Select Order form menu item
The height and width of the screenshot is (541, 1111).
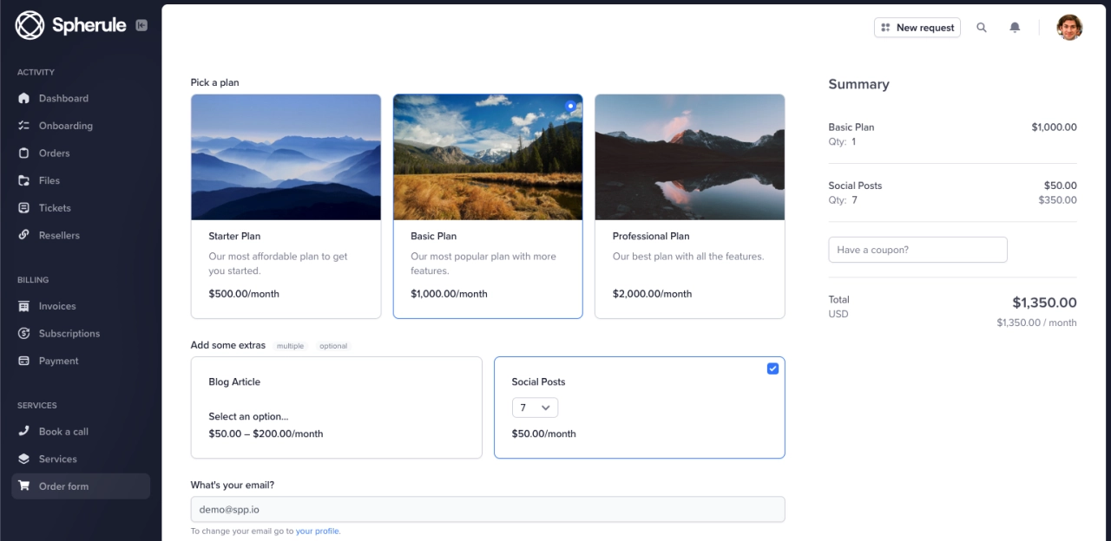(x=81, y=486)
